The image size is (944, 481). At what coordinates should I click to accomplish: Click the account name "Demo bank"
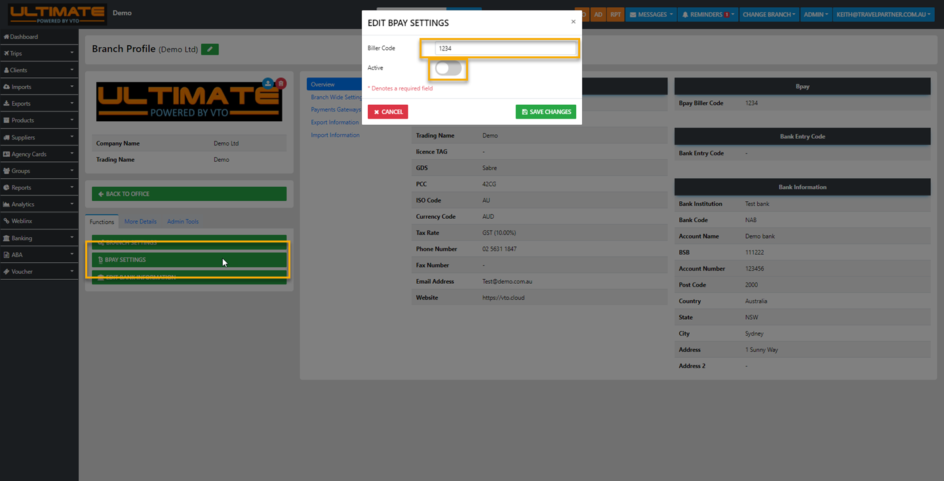point(760,236)
